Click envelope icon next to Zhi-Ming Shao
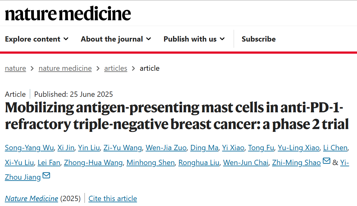 coord(327,161)
